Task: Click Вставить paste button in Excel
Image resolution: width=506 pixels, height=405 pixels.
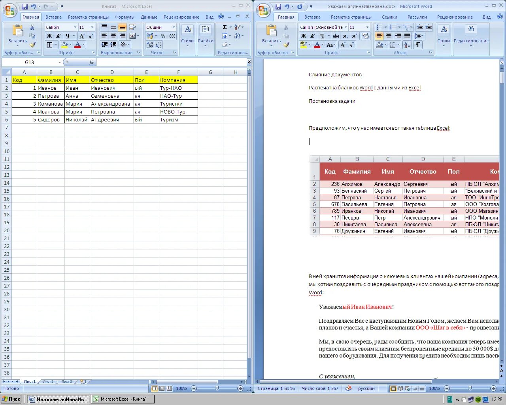Action: [x=17, y=35]
